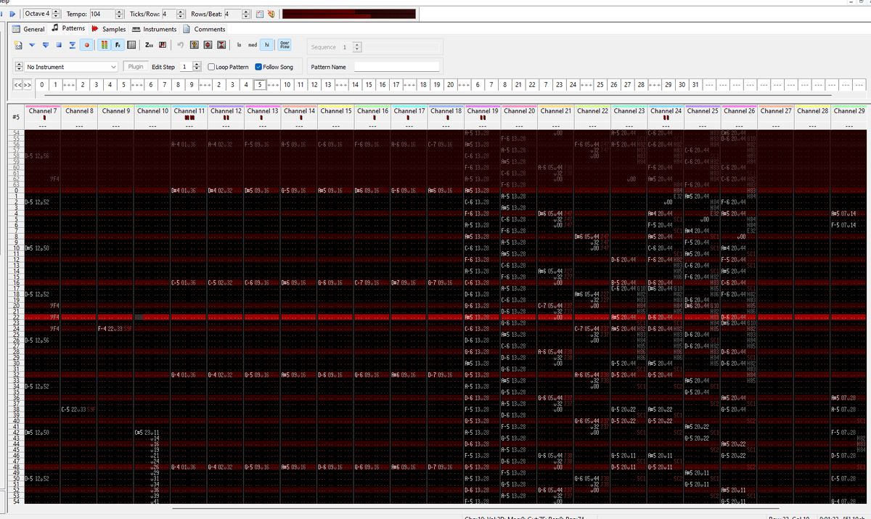Adjust the Tempo spinner arrows
The width and height of the screenshot is (871, 519).
[119, 14]
